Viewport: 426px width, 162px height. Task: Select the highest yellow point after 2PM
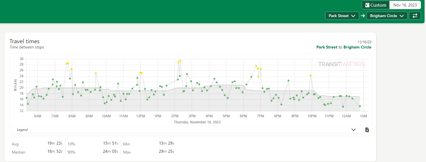point(180,61)
